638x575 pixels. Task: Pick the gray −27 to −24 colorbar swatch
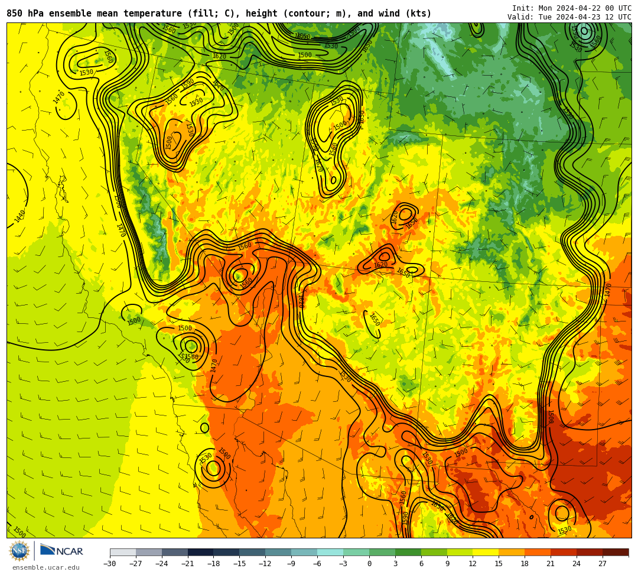149,552
